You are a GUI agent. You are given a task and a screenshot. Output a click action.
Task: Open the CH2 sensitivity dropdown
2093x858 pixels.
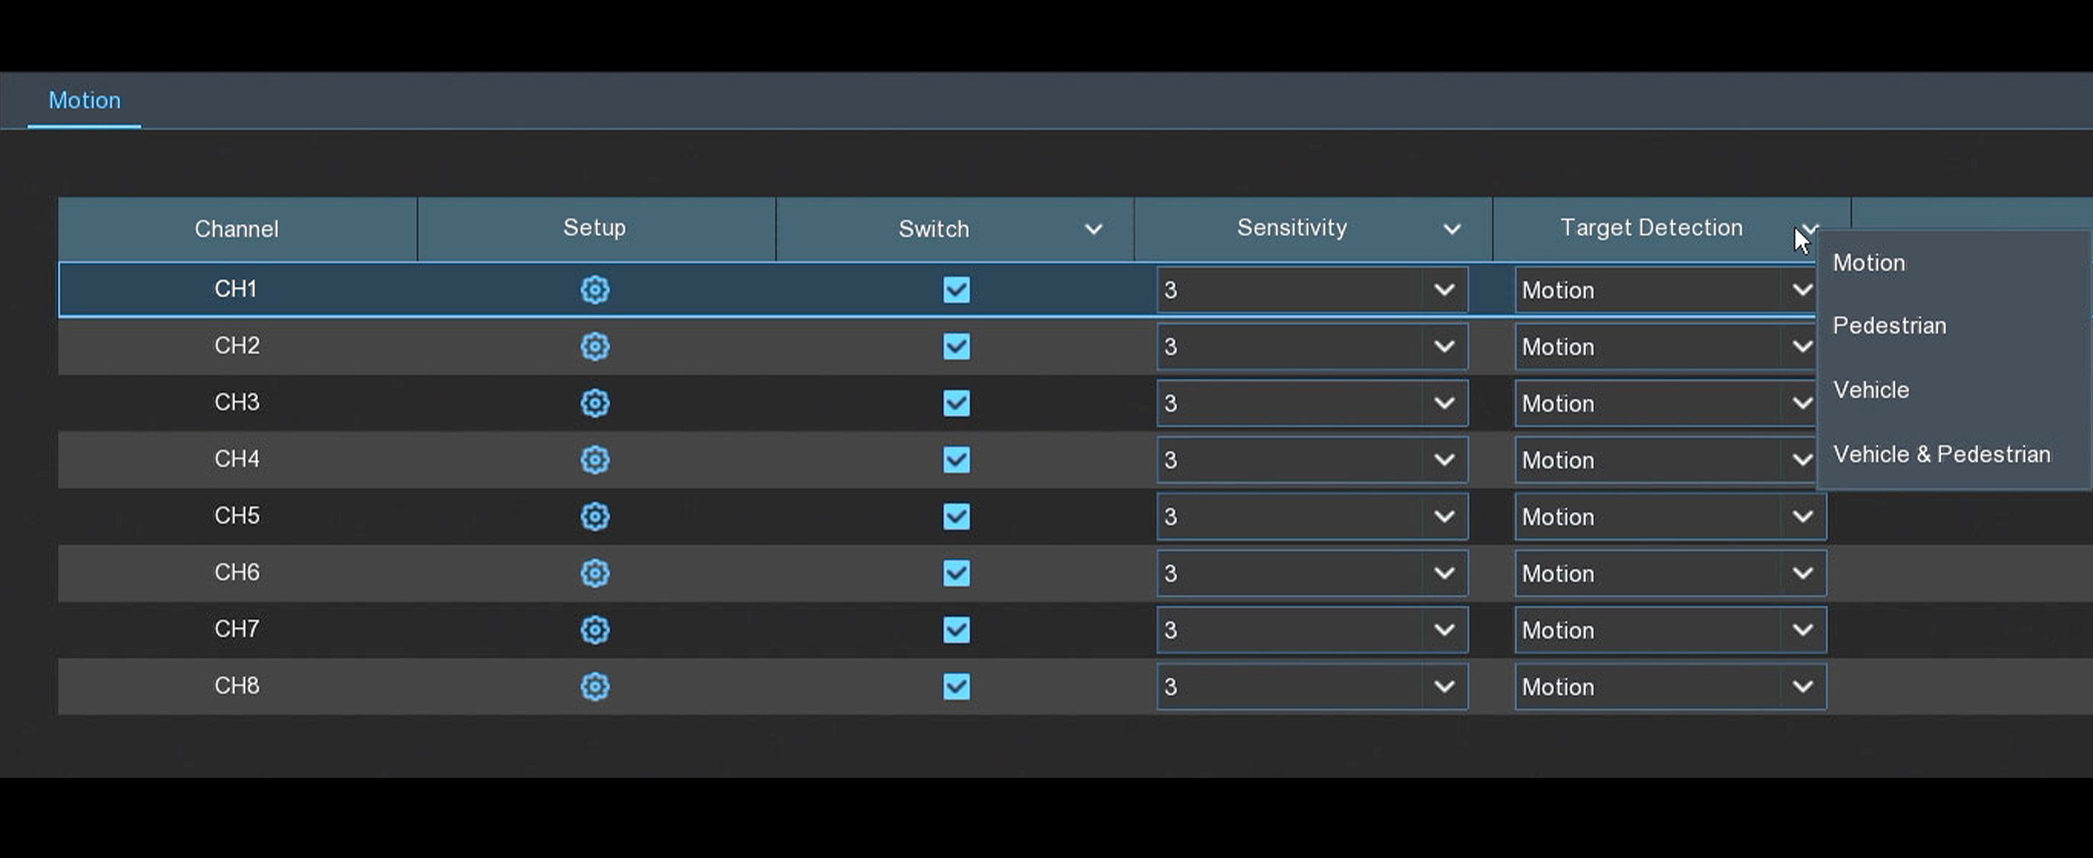point(1312,347)
